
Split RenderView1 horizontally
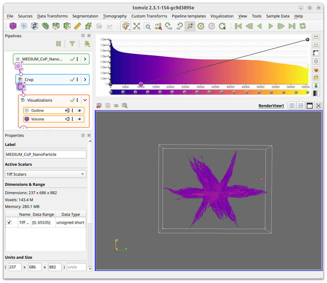click(x=292, y=106)
